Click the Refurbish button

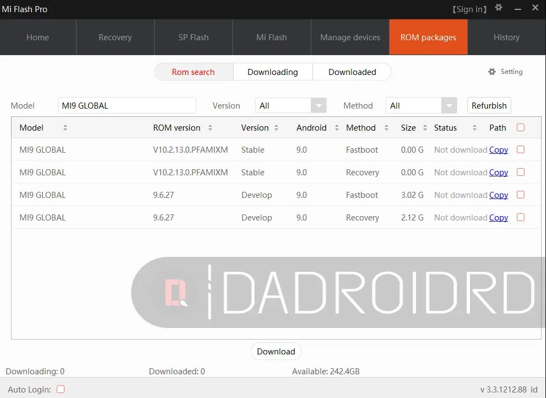pyautogui.click(x=489, y=105)
